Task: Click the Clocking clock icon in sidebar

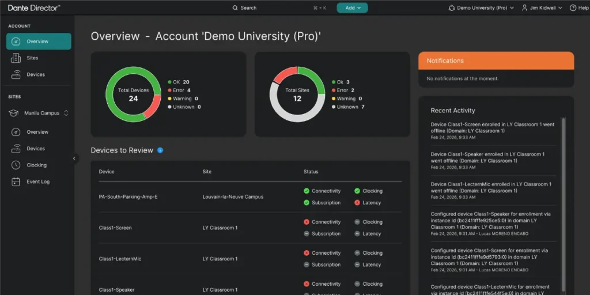Action: pos(16,165)
